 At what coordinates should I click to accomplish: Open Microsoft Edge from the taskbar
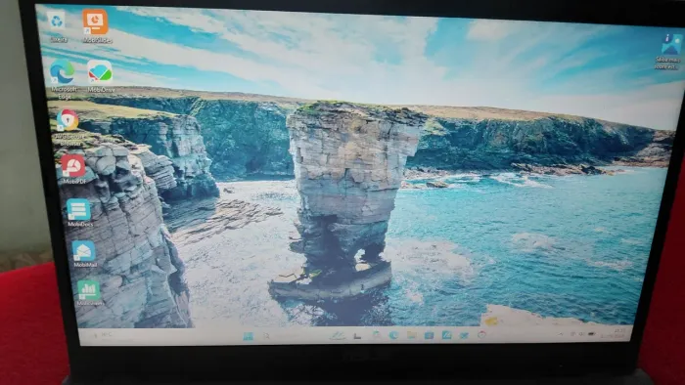pos(393,335)
